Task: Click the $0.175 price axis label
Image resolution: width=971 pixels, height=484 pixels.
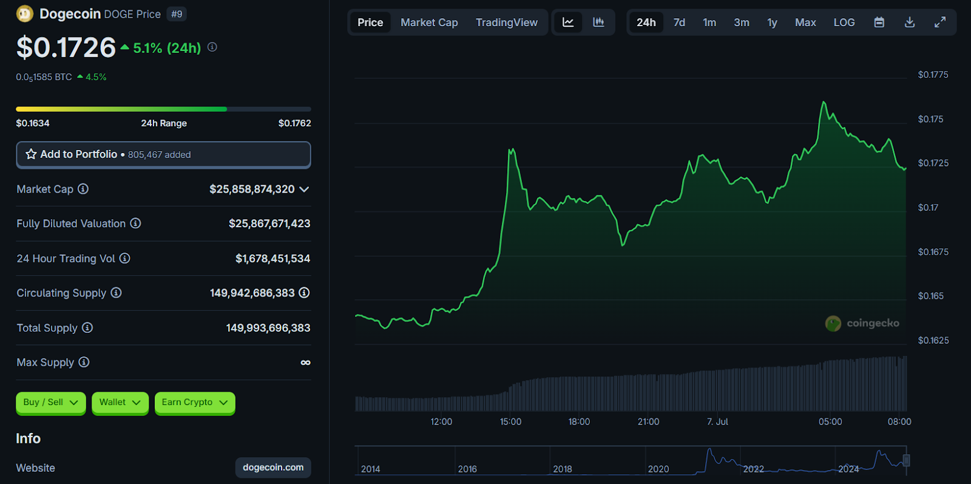Action: click(x=930, y=119)
